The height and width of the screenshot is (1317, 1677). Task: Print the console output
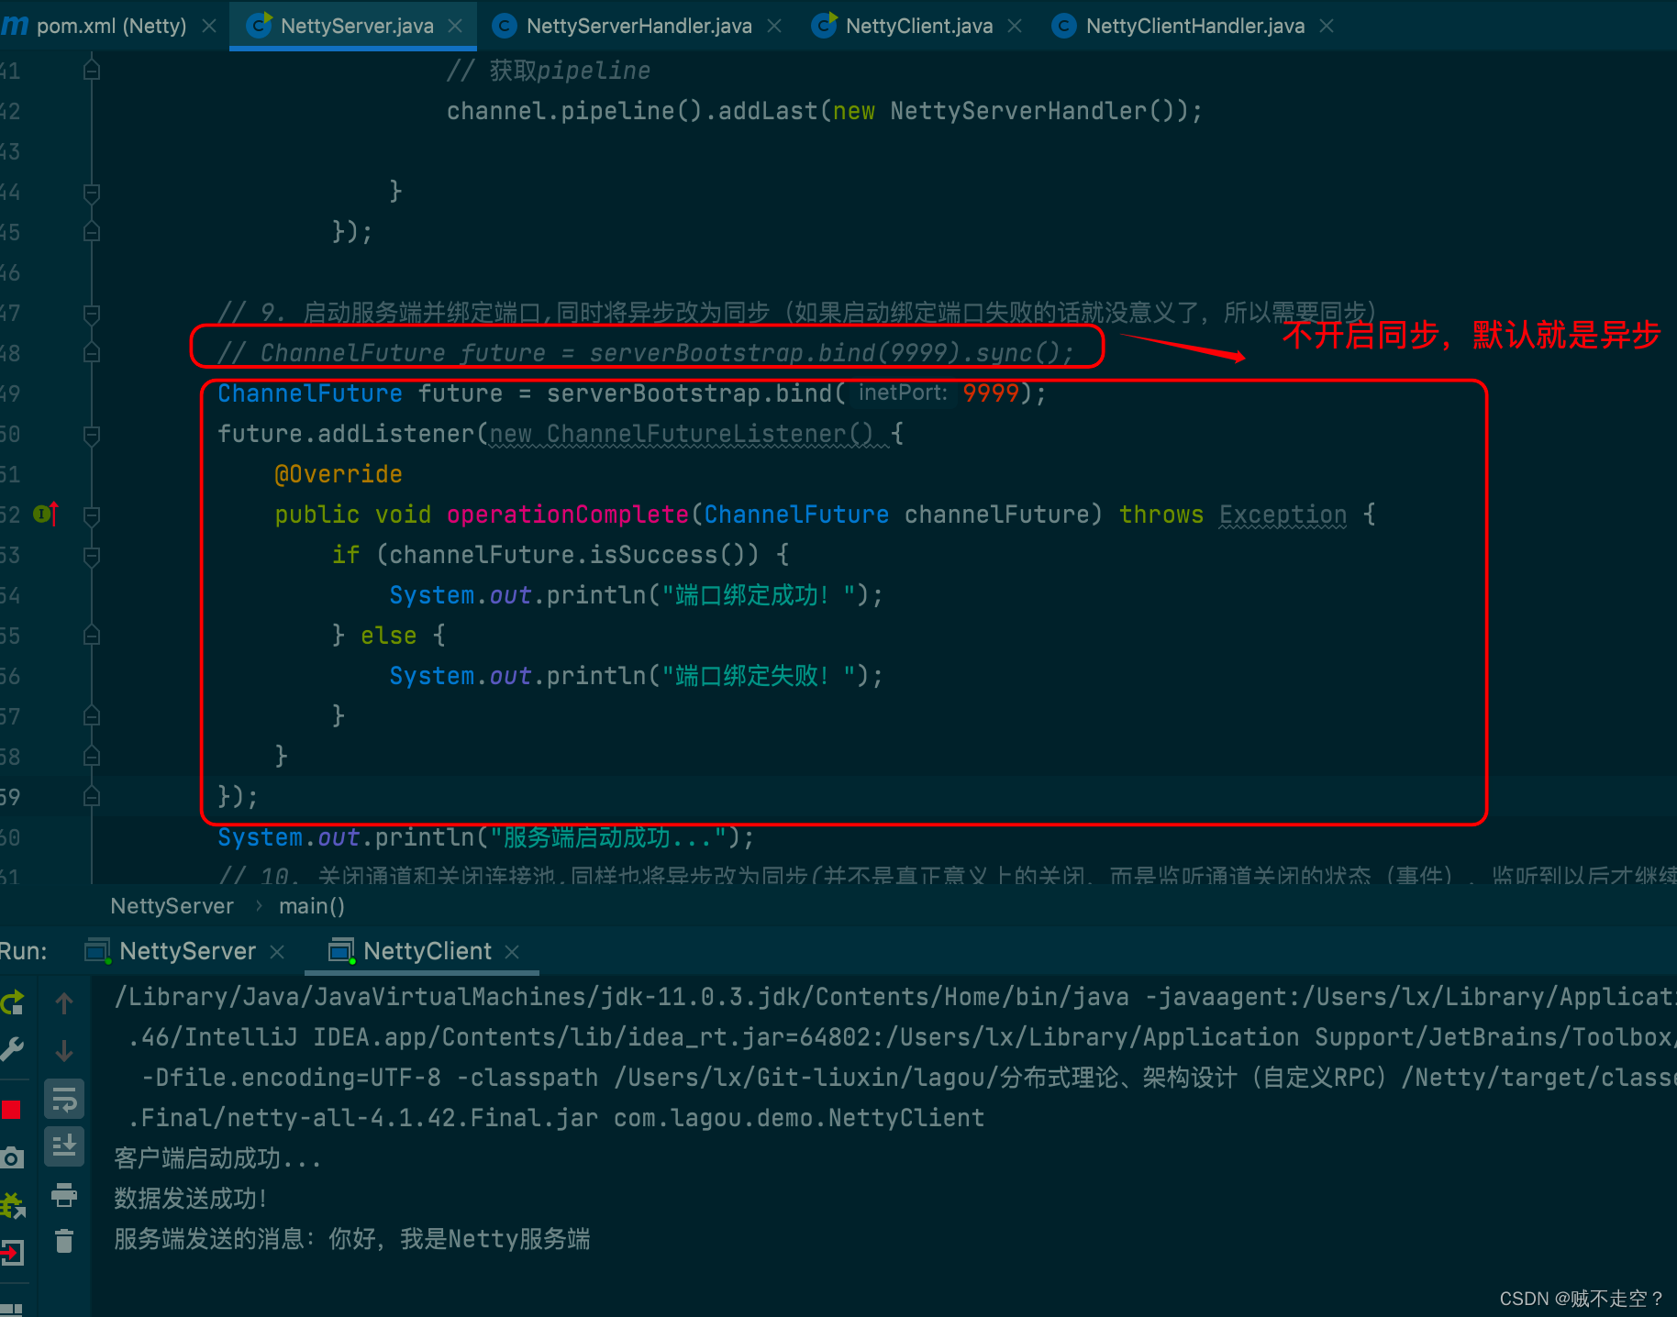click(x=64, y=1194)
